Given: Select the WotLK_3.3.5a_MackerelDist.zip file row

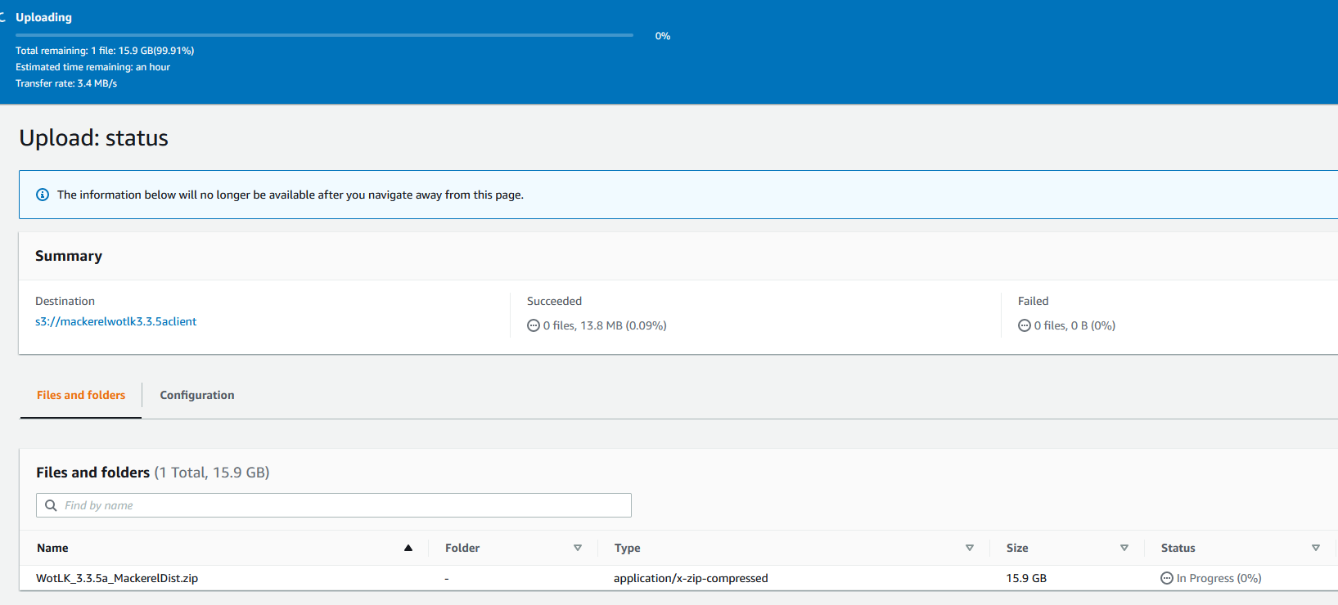Looking at the screenshot, I should click(x=117, y=578).
